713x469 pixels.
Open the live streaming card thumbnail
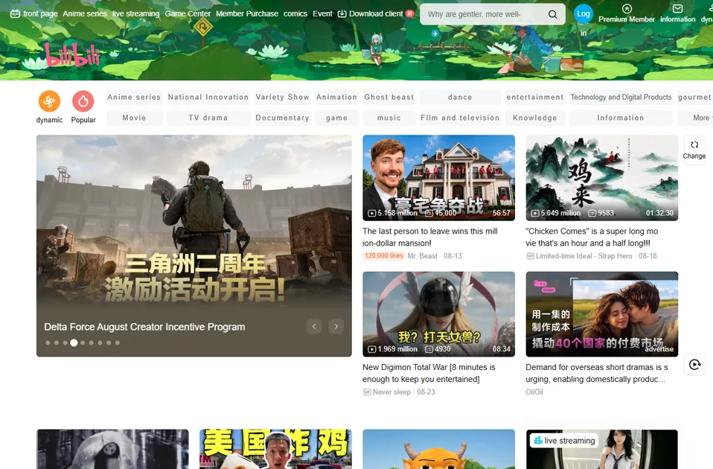pyautogui.click(x=602, y=449)
